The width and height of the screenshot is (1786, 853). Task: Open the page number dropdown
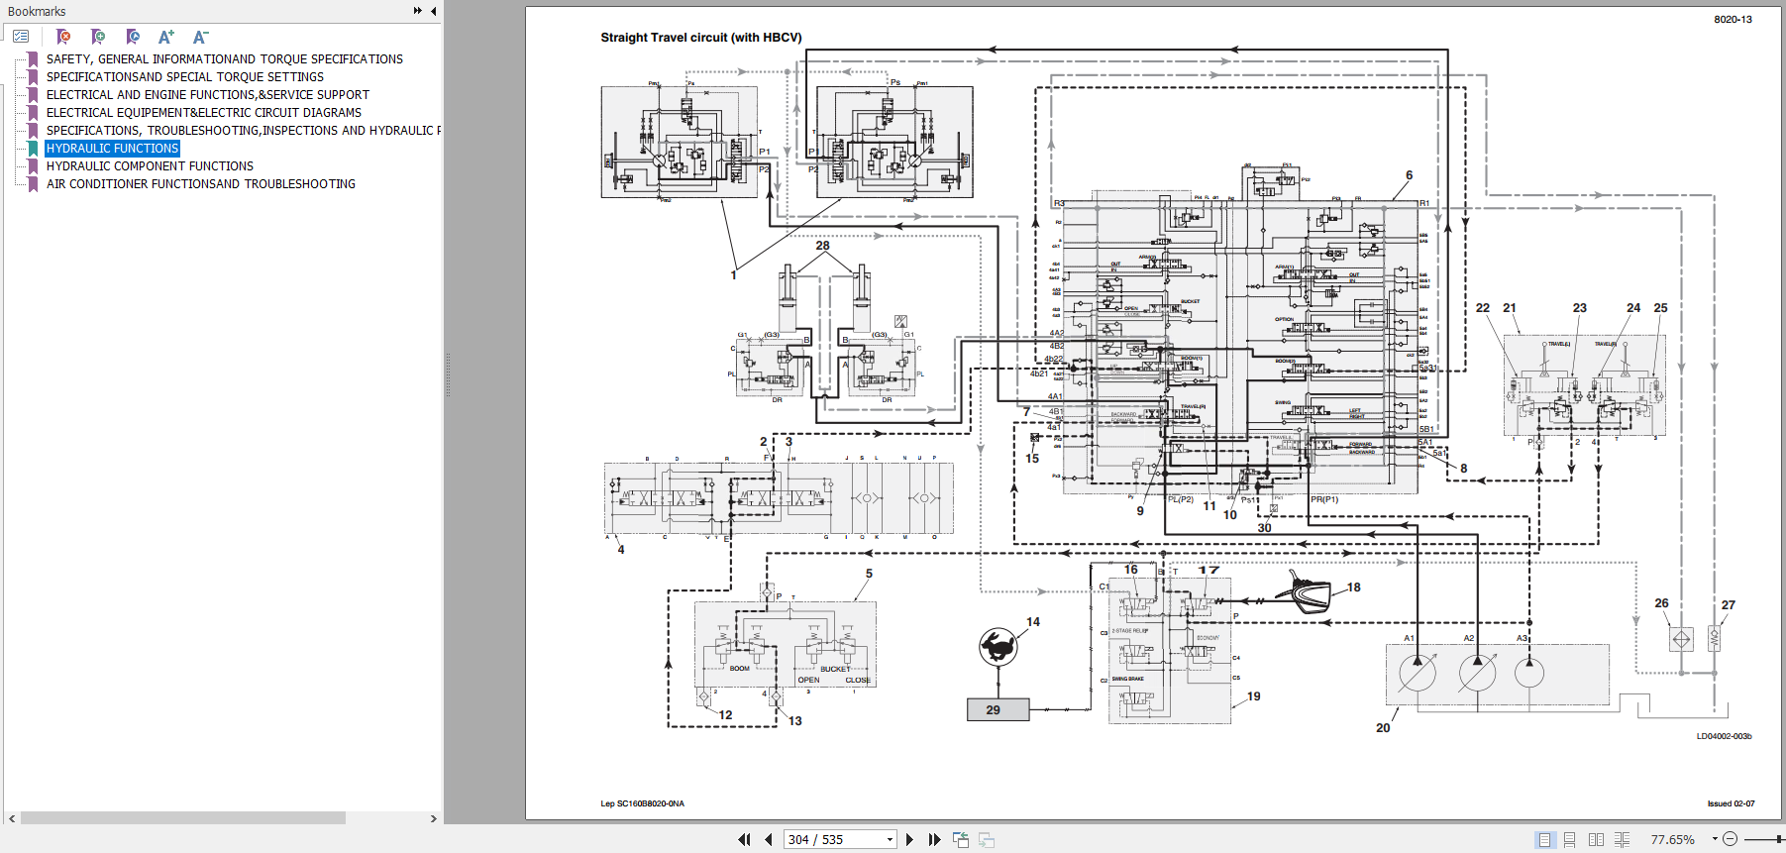[890, 839]
